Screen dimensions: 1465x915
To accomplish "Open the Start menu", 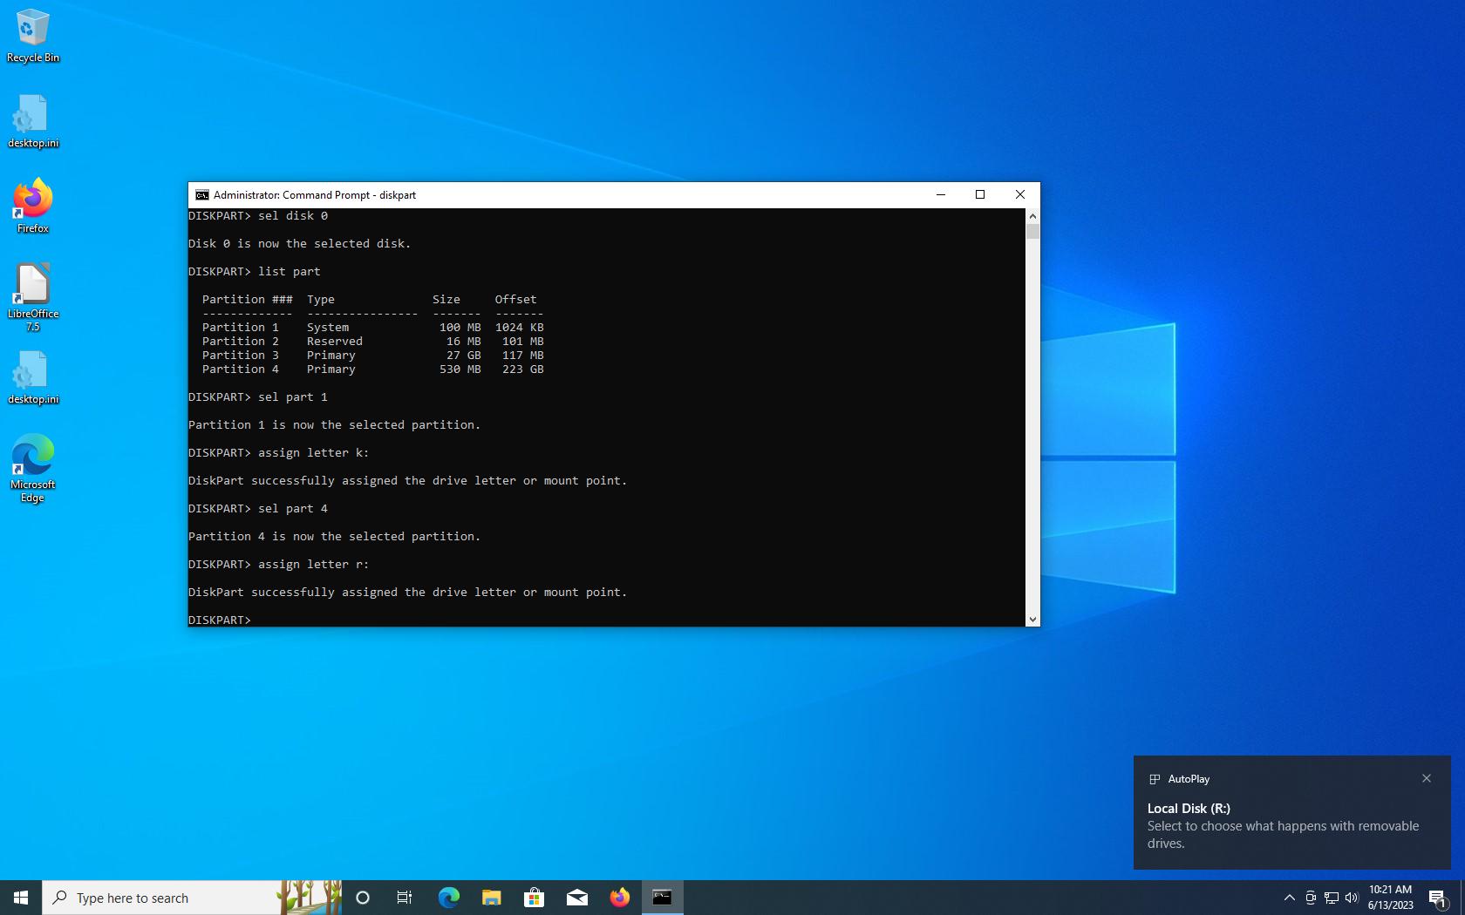I will point(21,898).
